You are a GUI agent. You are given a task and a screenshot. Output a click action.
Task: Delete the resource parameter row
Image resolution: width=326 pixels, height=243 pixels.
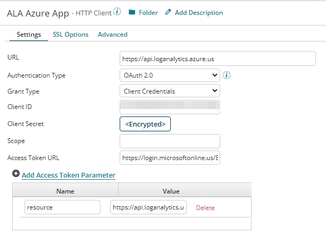pyautogui.click(x=205, y=208)
